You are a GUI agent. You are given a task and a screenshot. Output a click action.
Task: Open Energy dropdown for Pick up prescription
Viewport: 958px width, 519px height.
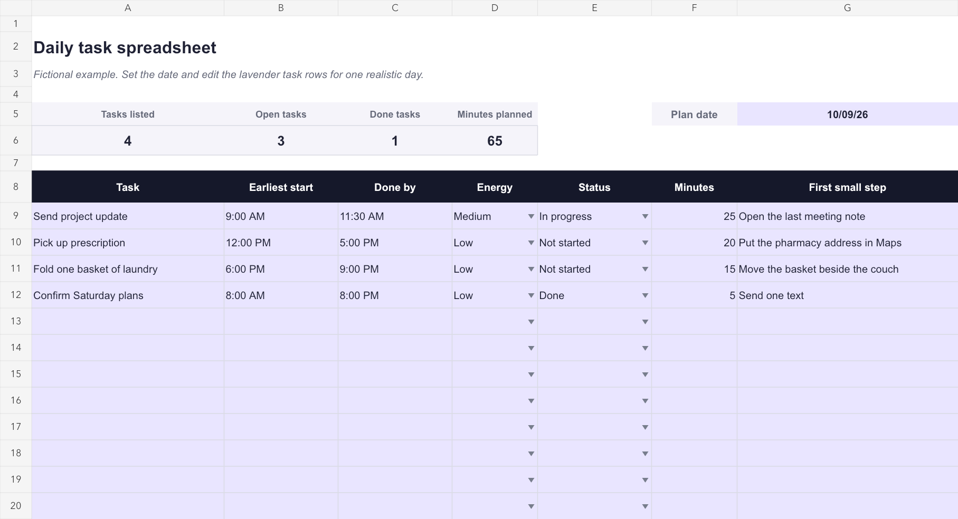pyautogui.click(x=531, y=243)
